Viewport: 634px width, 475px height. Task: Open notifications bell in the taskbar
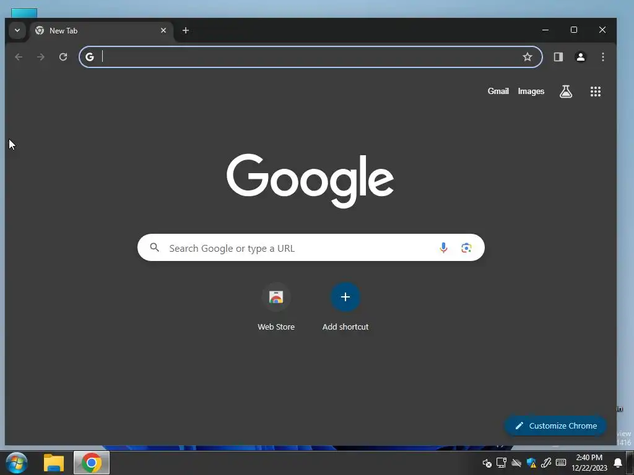click(618, 463)
